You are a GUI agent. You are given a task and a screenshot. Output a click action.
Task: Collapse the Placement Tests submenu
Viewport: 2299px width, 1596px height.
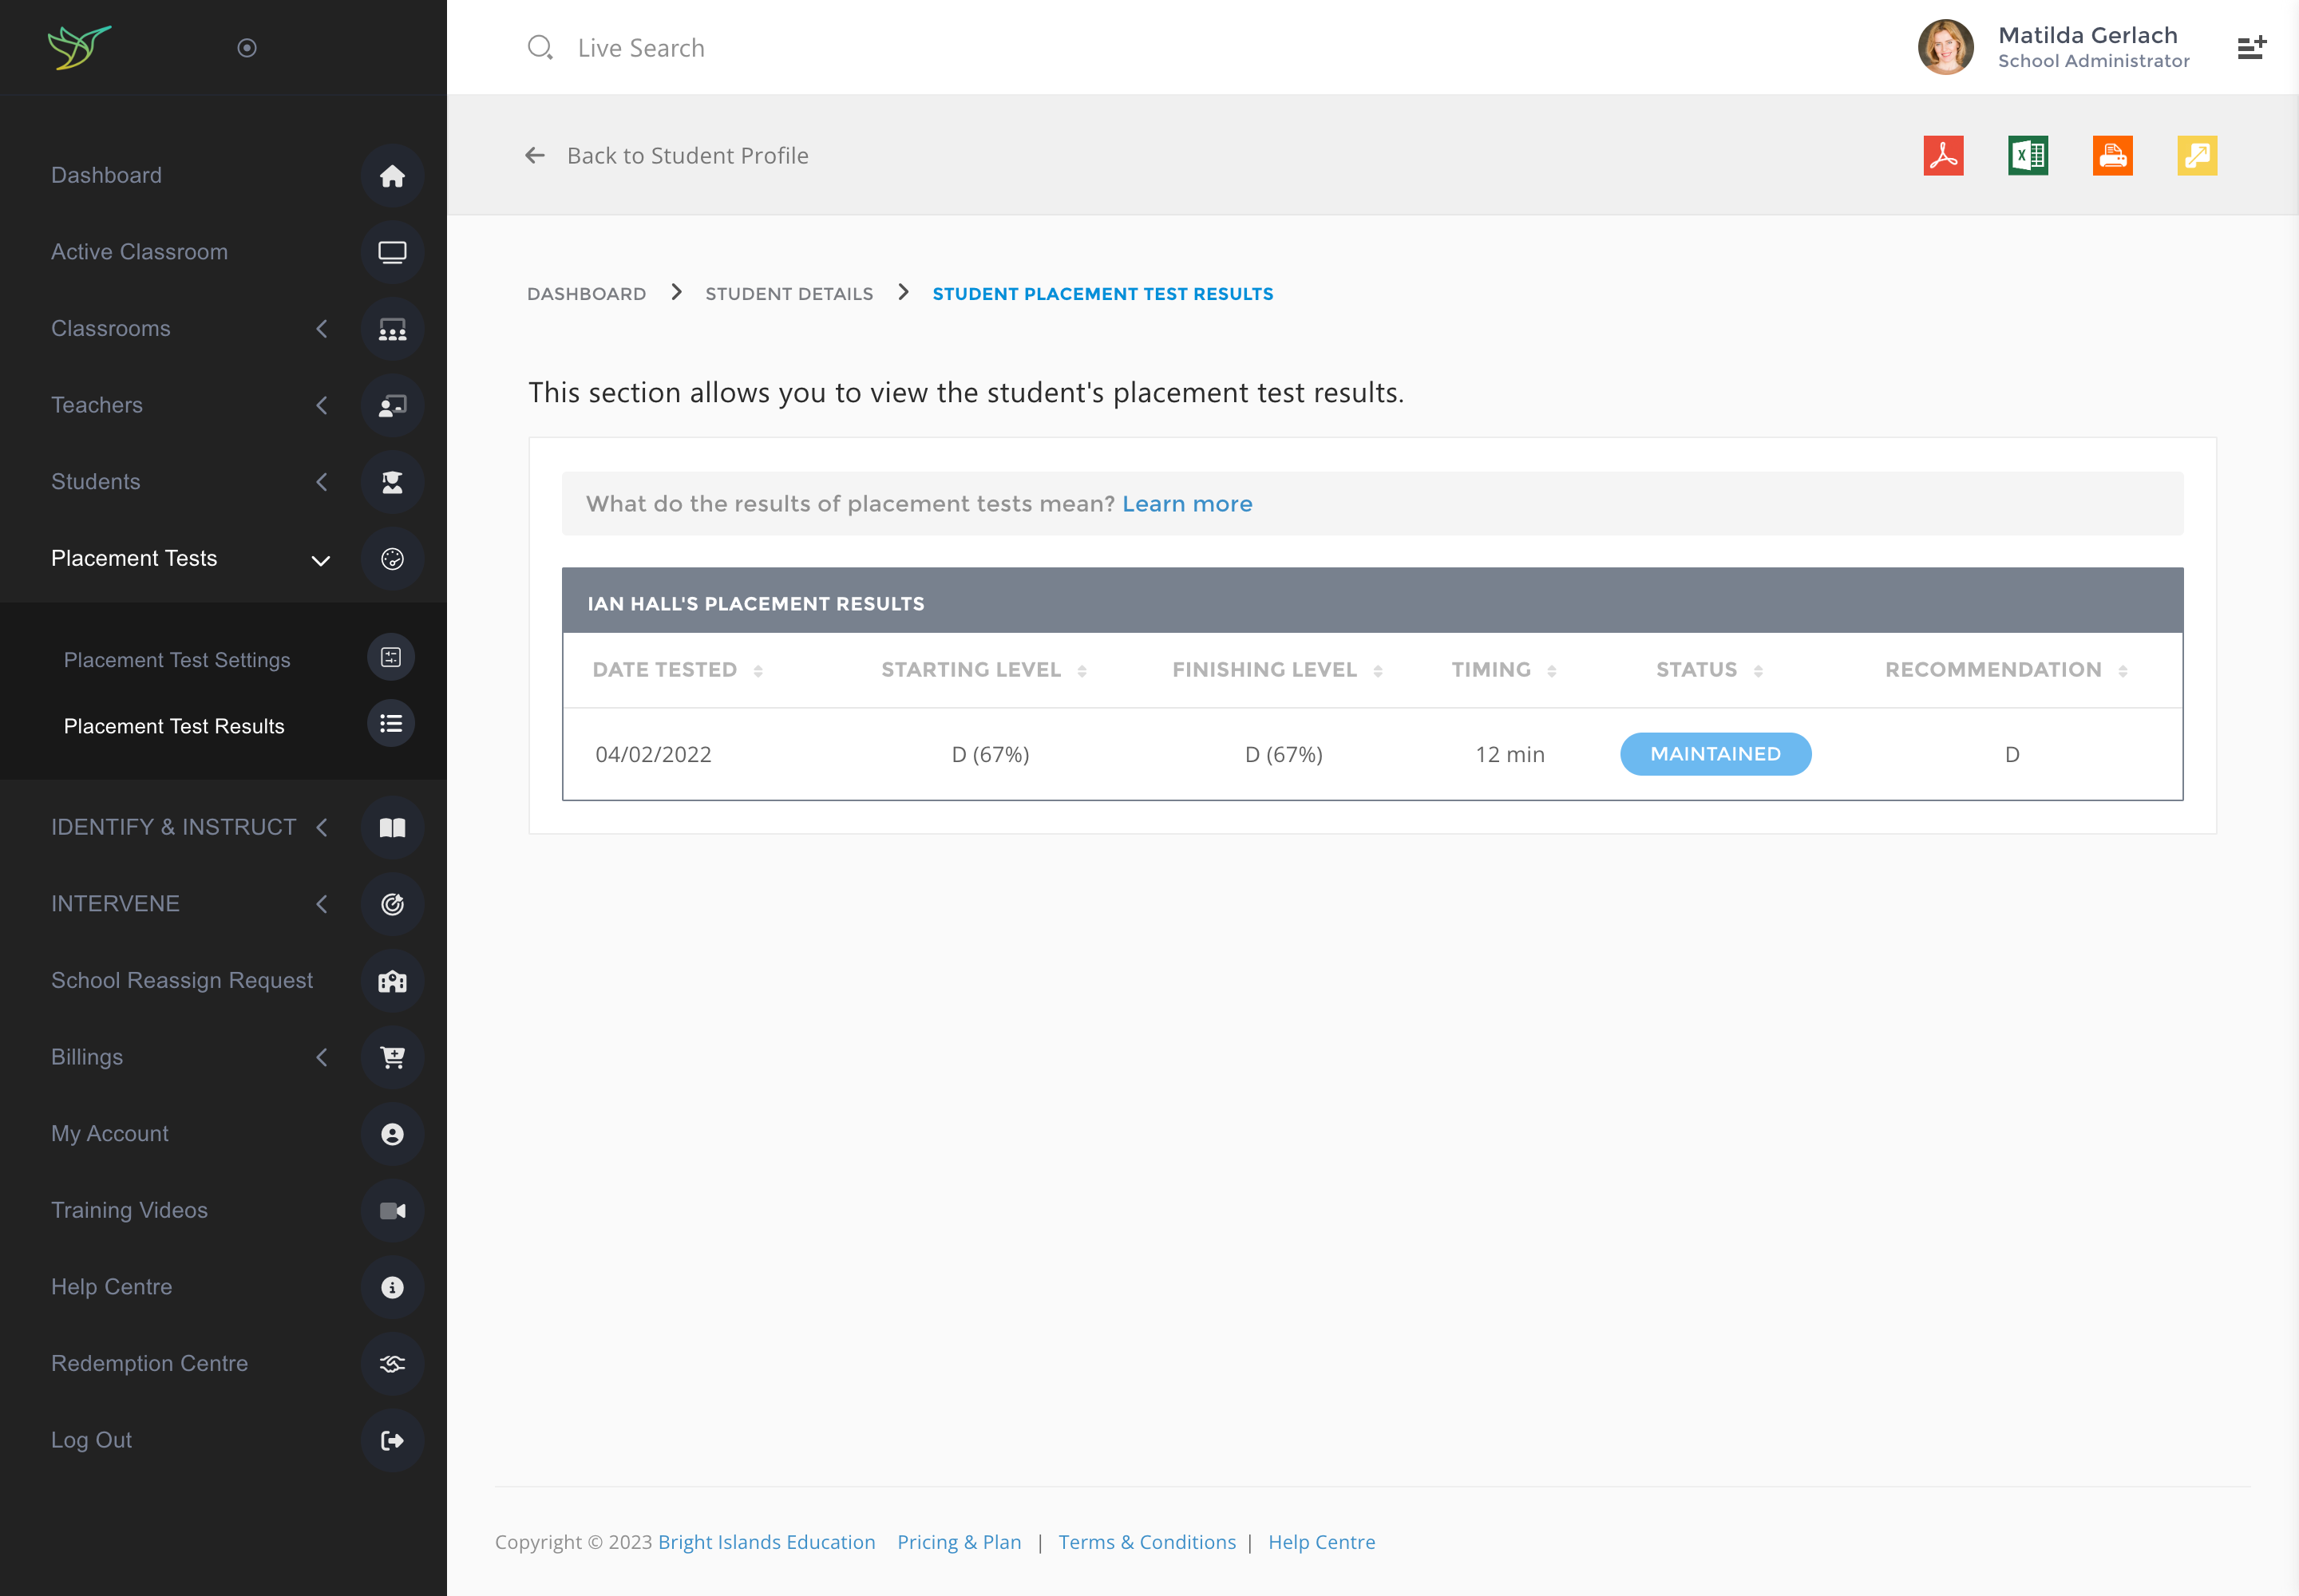[x=320, y=560]
